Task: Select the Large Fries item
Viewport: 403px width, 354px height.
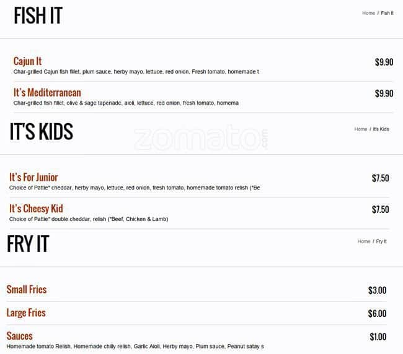Action: [26, 313]
